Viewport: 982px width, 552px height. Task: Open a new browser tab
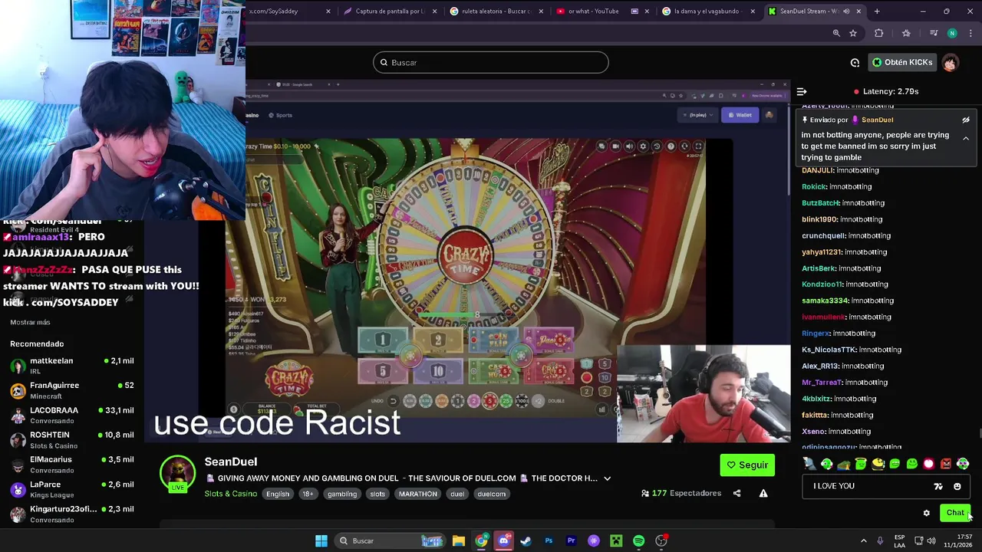(877, 11)
